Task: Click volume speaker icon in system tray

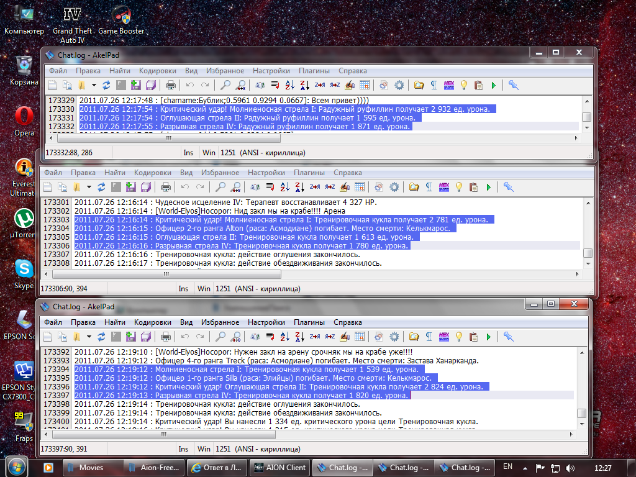Action: 570,468
